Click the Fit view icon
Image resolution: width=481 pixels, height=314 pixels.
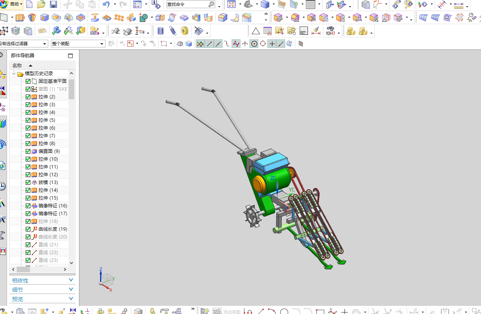[232, 5]
